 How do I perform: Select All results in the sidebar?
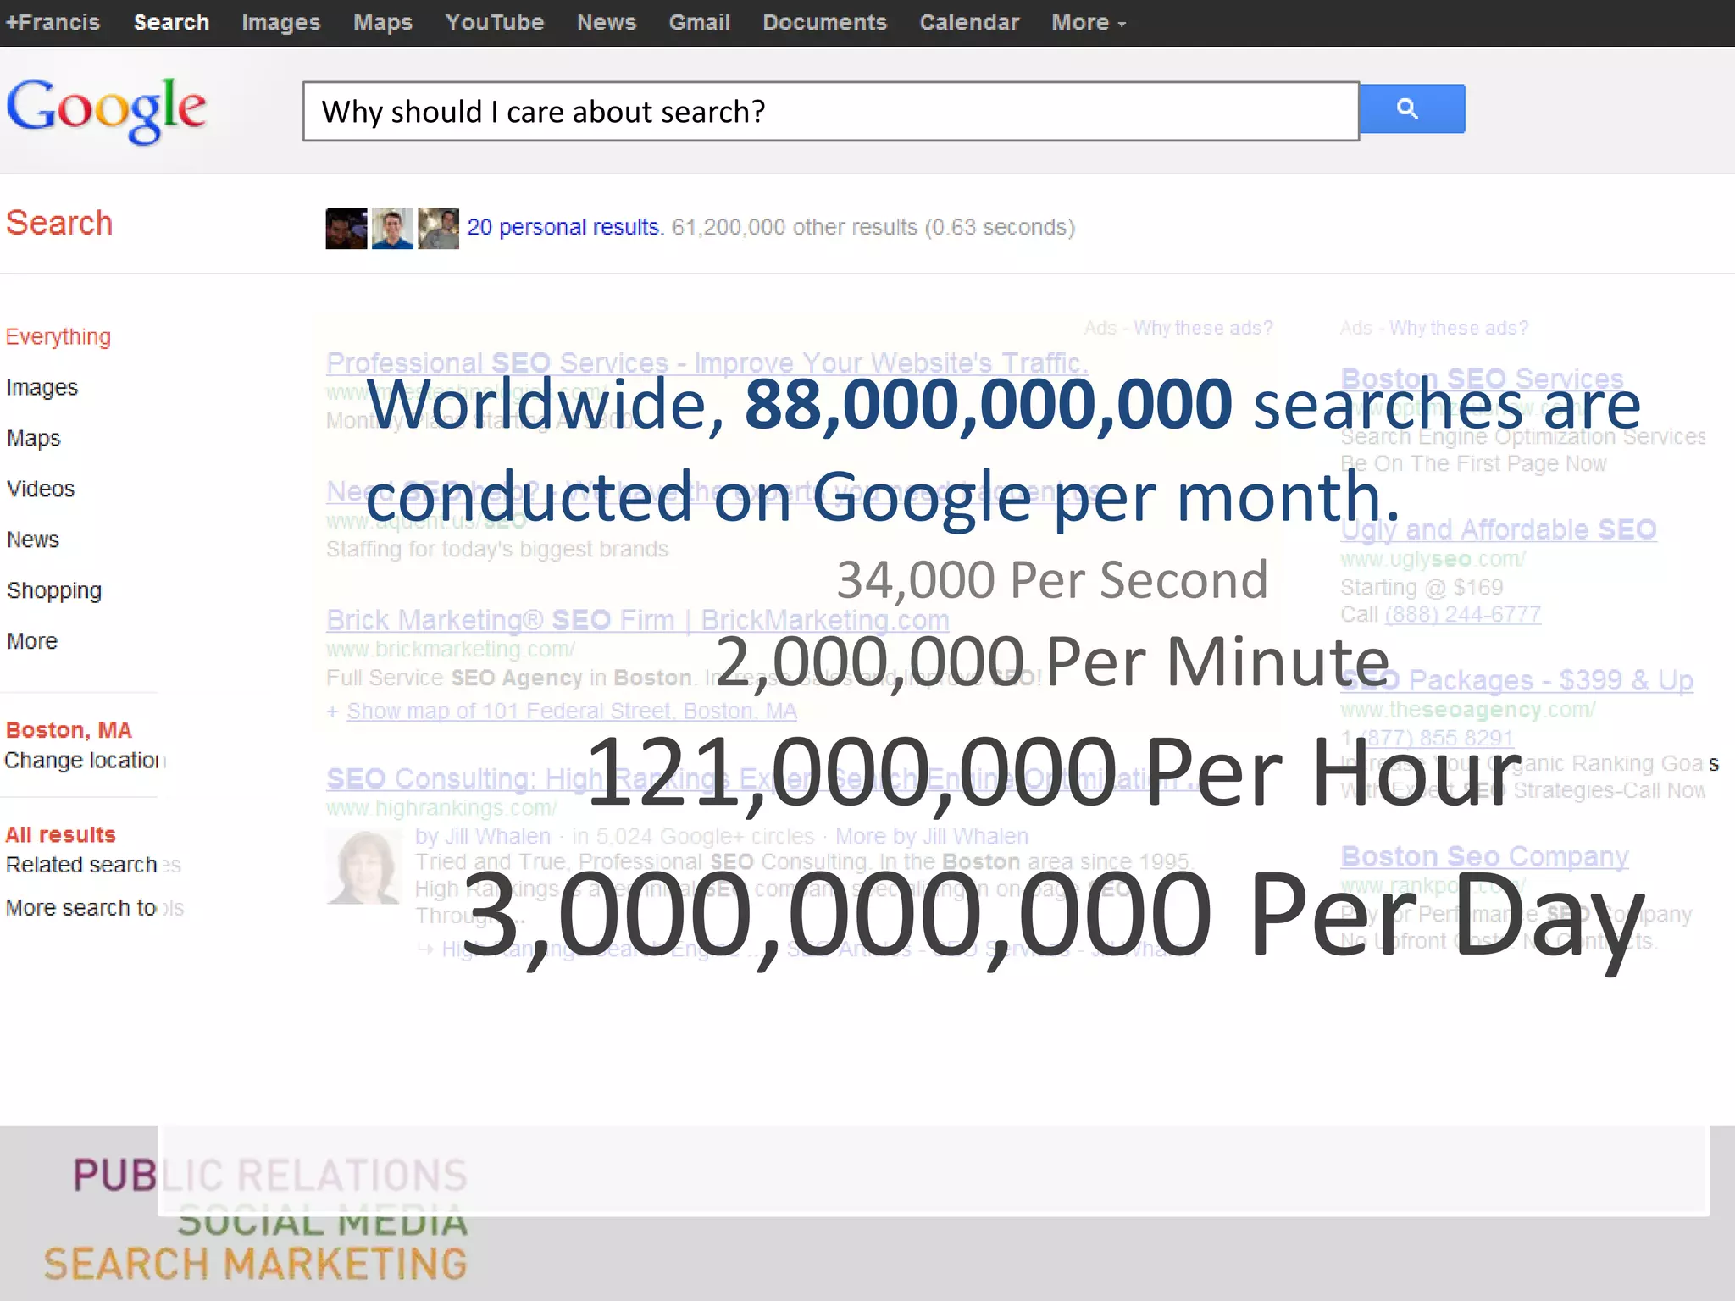[x=61, y=835]
